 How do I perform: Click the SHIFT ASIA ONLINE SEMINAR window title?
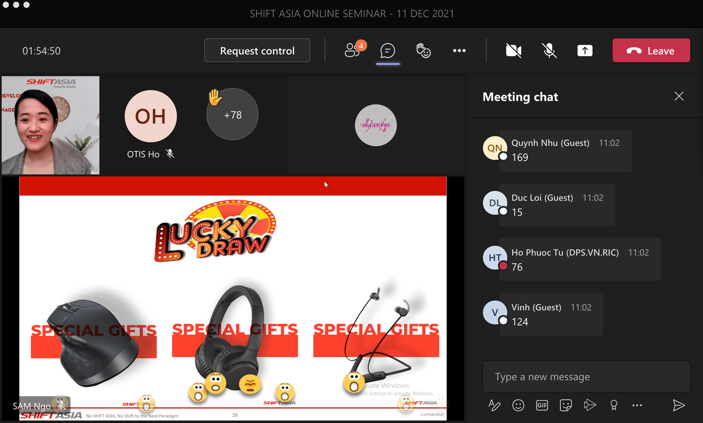point(351,14)
